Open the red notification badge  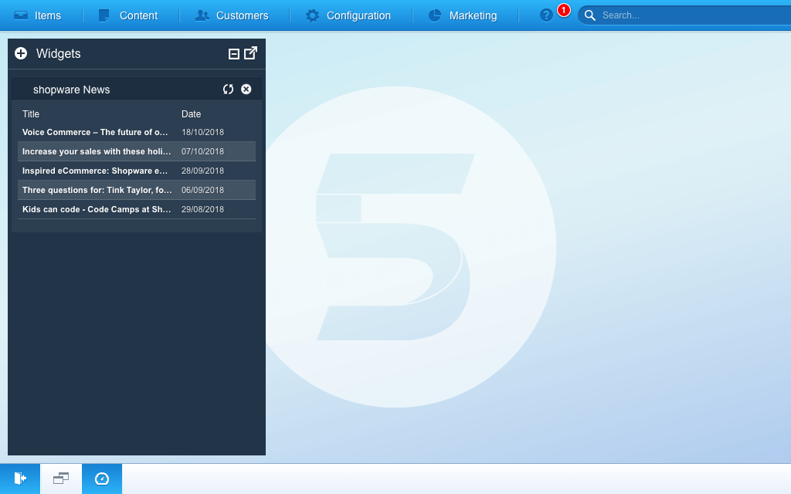(564, 10)
